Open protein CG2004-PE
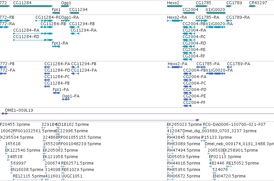The image size is (274, 181). point(195,96)
